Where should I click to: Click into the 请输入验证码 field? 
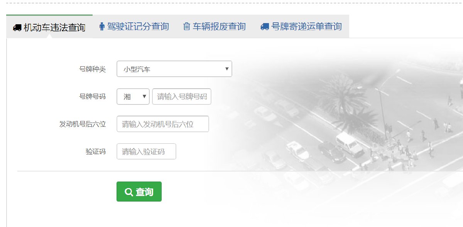click(146, 151)
